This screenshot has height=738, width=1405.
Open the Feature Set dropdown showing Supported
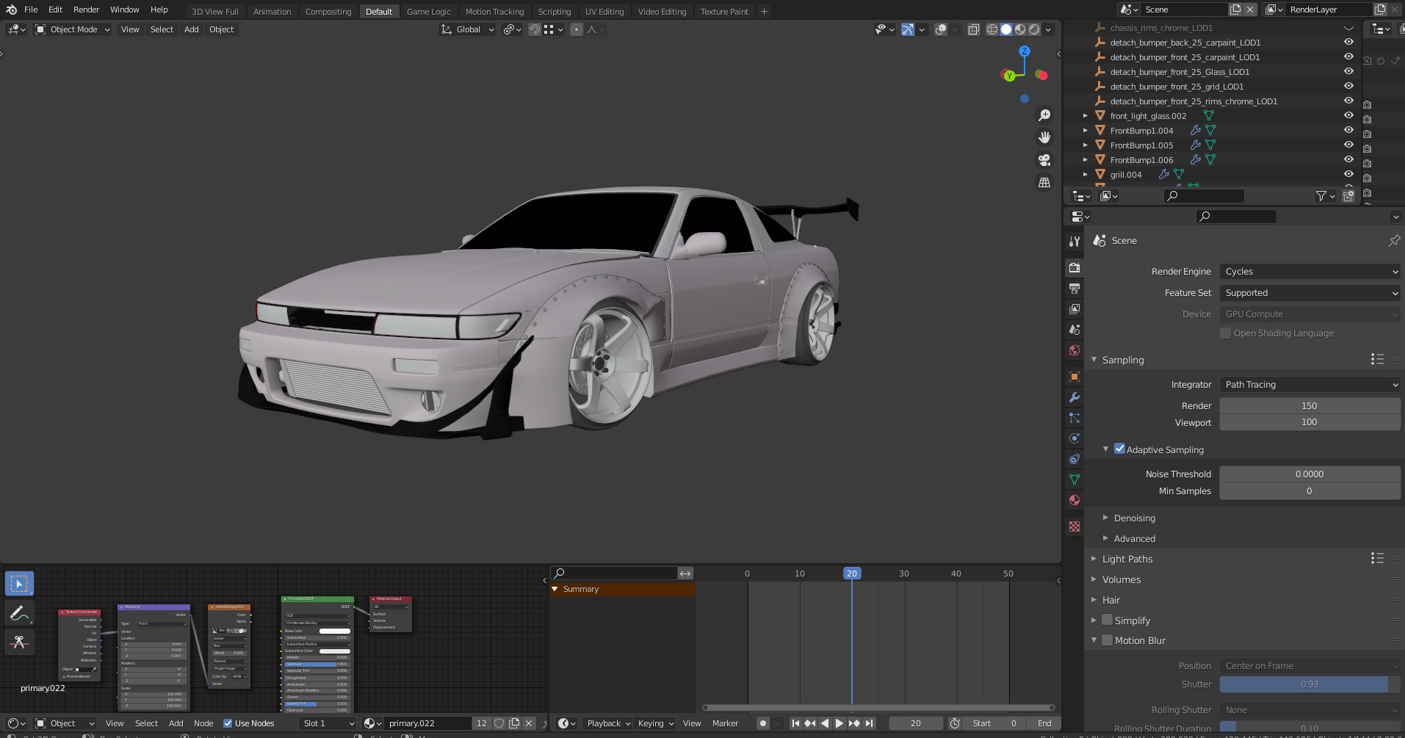point(1310,293)
